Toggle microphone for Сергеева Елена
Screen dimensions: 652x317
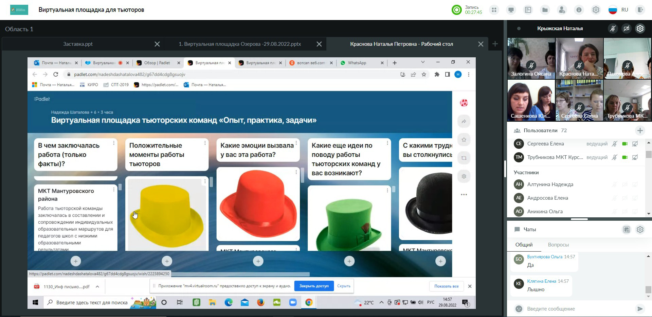pyautogui.click(x=614, y=144)
